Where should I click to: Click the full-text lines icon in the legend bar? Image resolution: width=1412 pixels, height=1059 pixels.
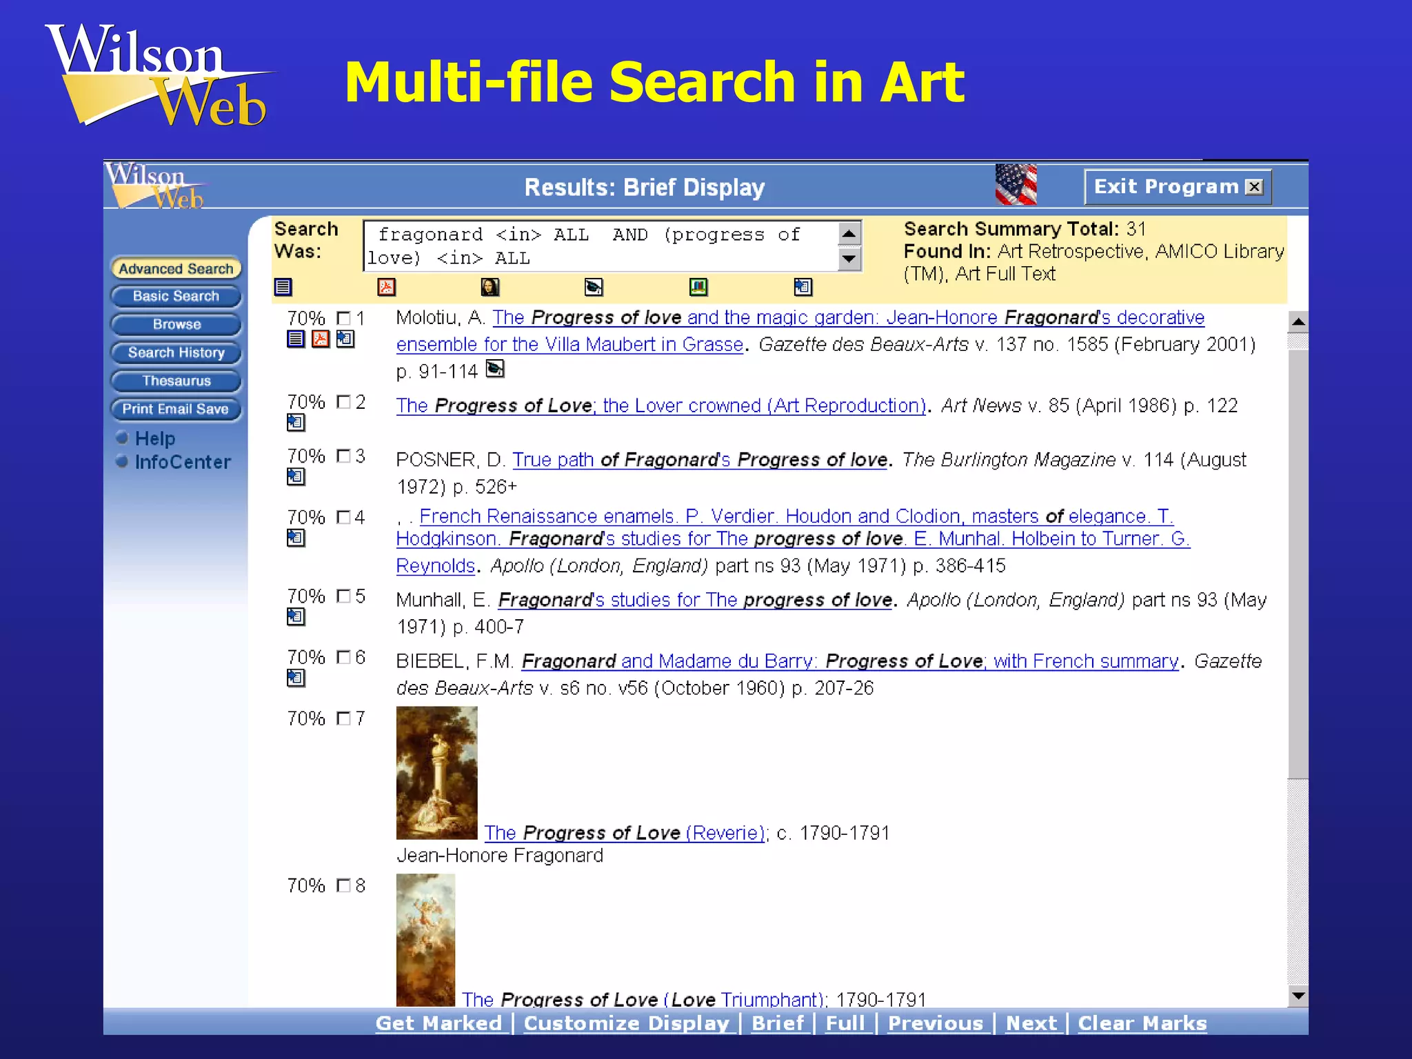tap(283, 287)
